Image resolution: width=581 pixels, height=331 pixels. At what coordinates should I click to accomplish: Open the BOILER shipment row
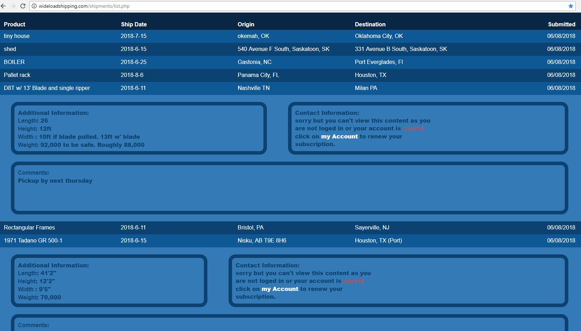point(290,62)
